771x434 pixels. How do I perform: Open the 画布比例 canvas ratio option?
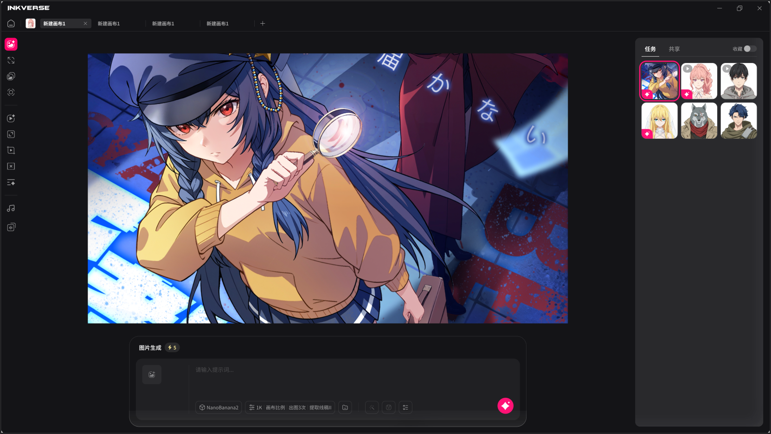(276, 408)
